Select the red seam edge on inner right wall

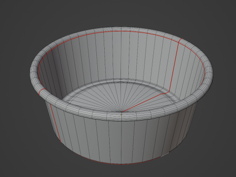(174, 67)
